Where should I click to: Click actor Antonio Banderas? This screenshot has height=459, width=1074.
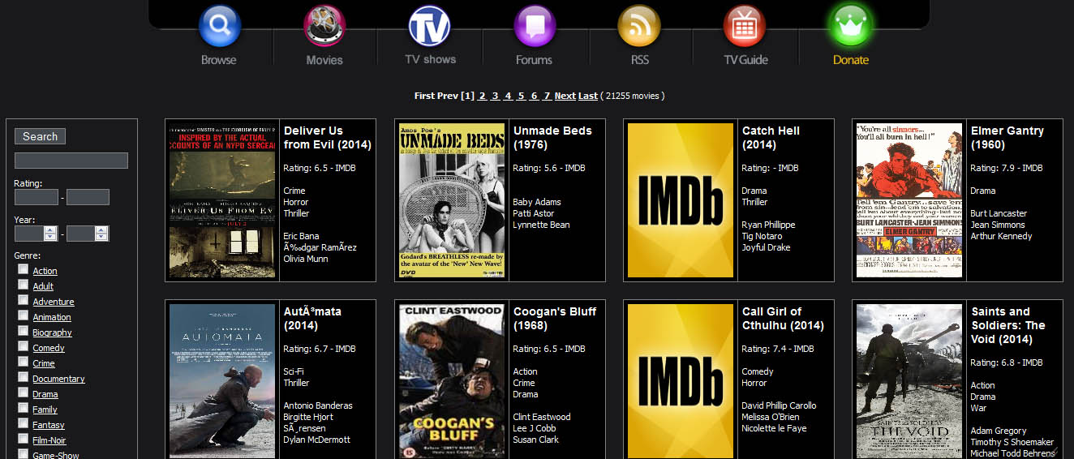click(x=318, y=405)
